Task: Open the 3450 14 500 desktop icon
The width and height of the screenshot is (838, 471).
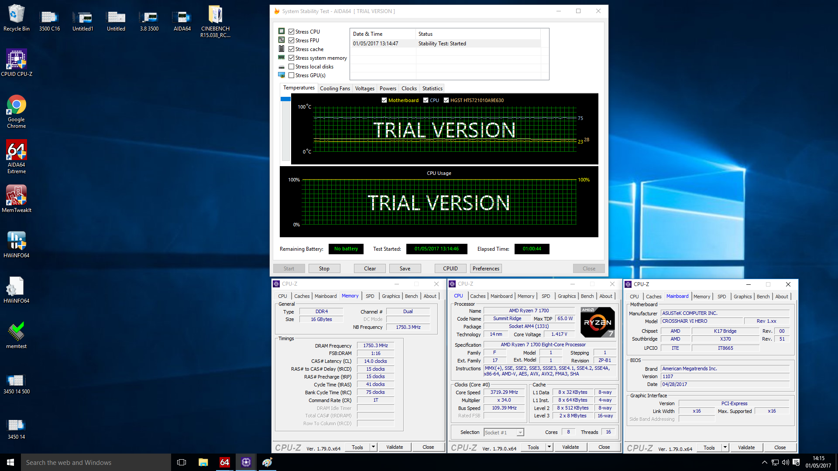Action: 17,384
